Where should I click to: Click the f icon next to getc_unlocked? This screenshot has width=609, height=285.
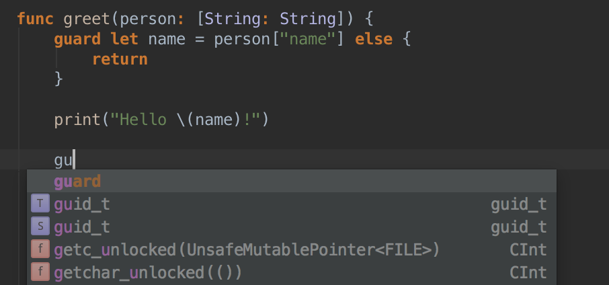40,249
